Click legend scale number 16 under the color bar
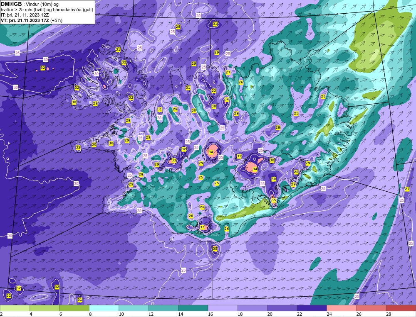Screen dimensions: 416x317 pos(210,314)
